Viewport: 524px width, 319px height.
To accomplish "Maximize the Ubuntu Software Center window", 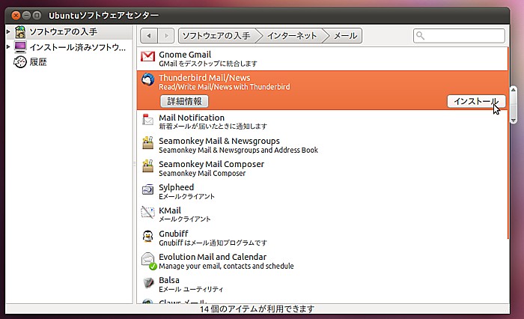I will tap(37, 15).
